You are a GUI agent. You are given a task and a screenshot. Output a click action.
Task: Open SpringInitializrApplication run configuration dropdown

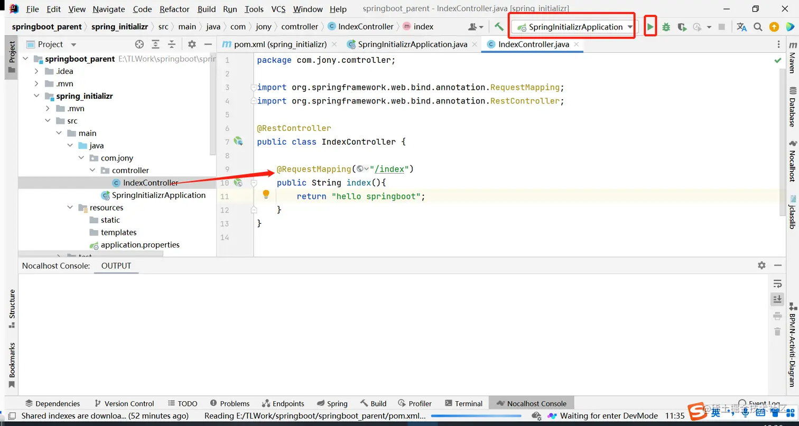pyautogui.click(x=574, y=27)
